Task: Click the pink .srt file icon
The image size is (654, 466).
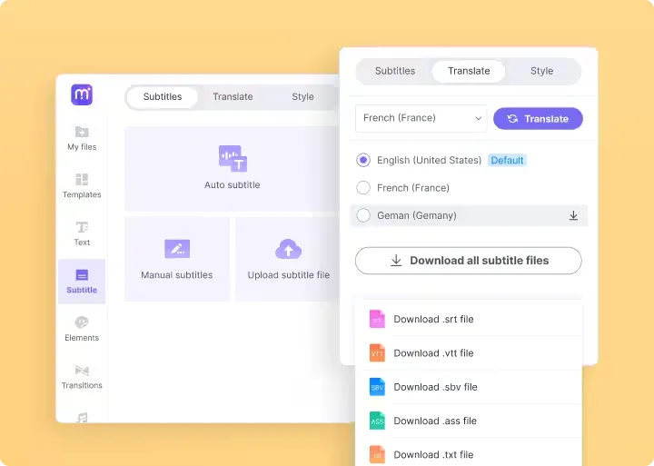Action: point(377,319)
